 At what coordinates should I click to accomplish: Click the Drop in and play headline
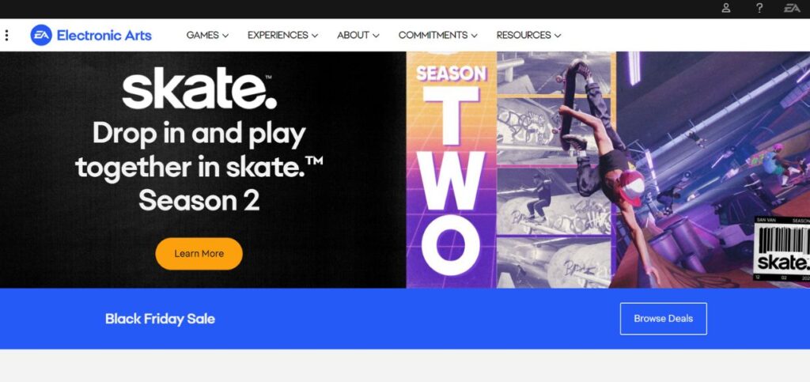tap(199, 167)
